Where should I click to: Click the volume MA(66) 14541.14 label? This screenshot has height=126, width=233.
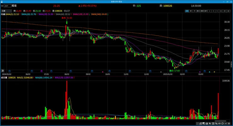[x=44, y=78]
